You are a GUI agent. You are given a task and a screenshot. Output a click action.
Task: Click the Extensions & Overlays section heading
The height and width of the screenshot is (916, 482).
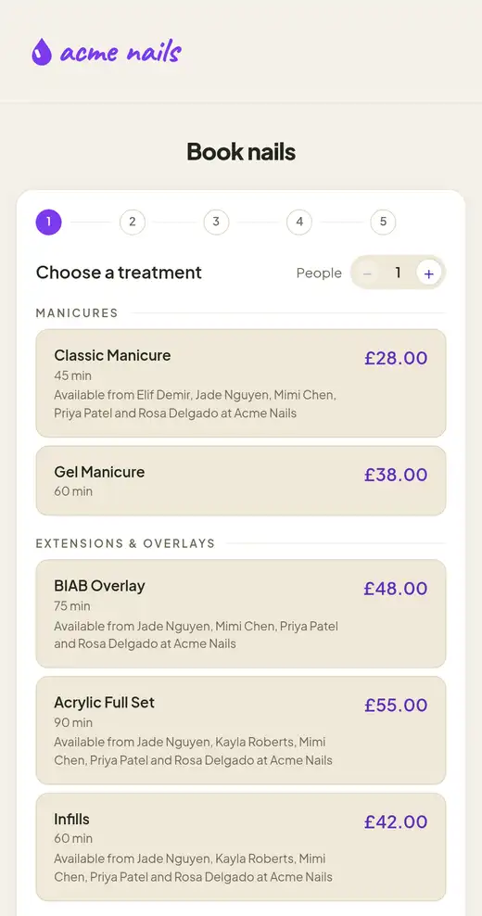(x=126, y=544)
